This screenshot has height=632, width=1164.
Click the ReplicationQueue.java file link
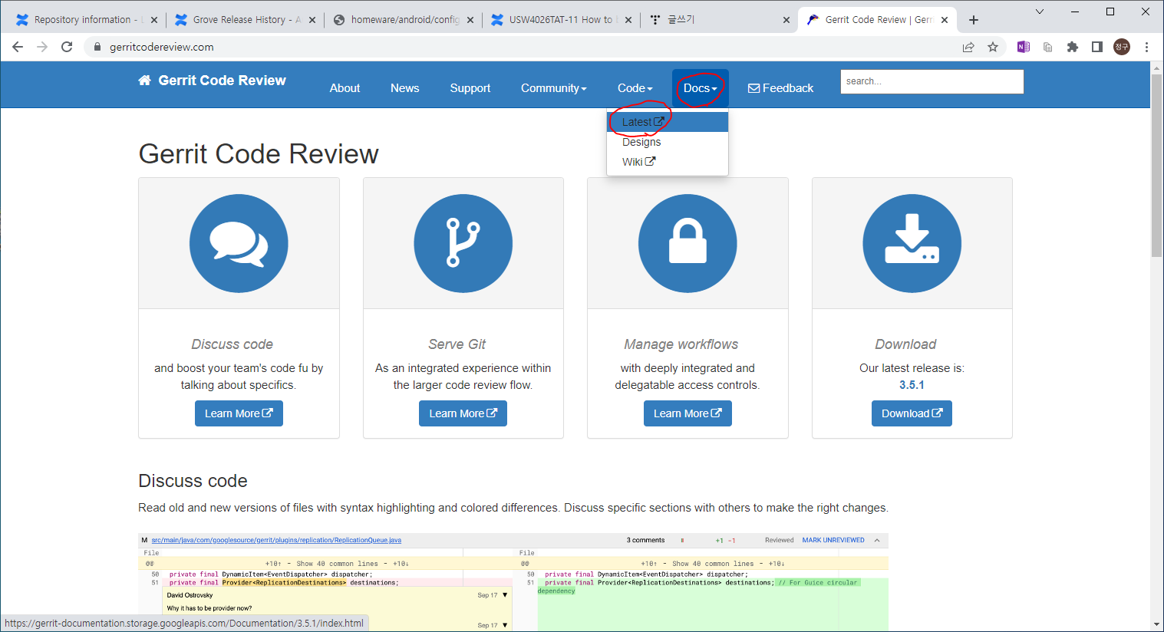(x=276, y=540)
